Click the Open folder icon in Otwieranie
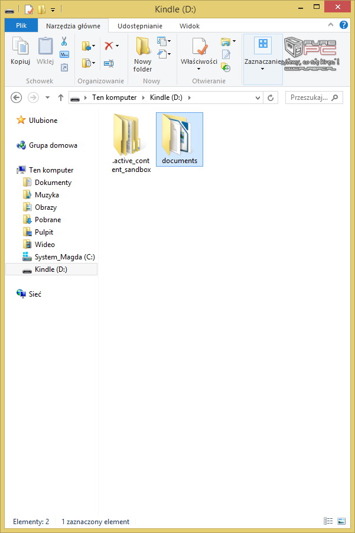 (226, 42)
